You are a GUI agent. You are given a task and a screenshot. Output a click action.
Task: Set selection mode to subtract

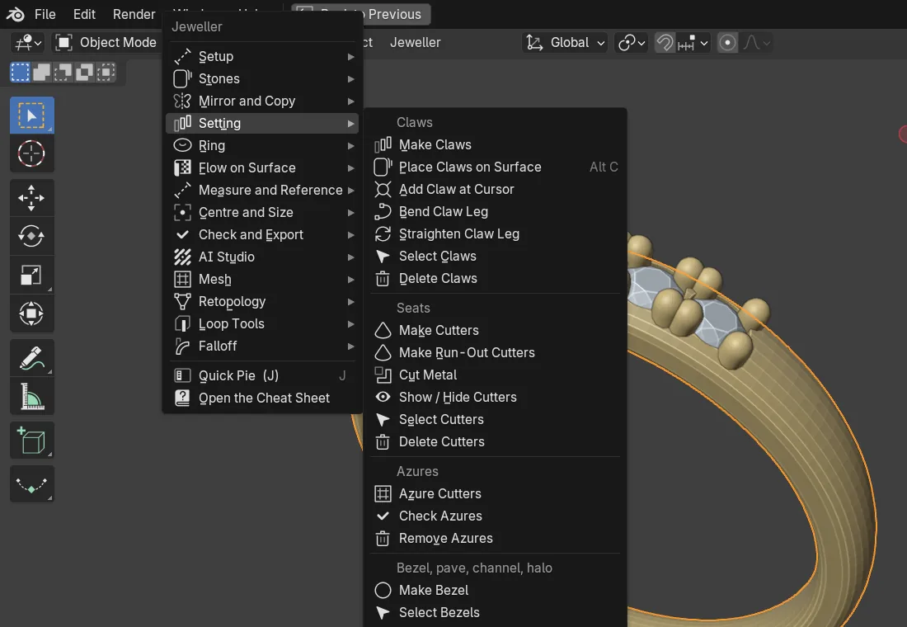63,73
